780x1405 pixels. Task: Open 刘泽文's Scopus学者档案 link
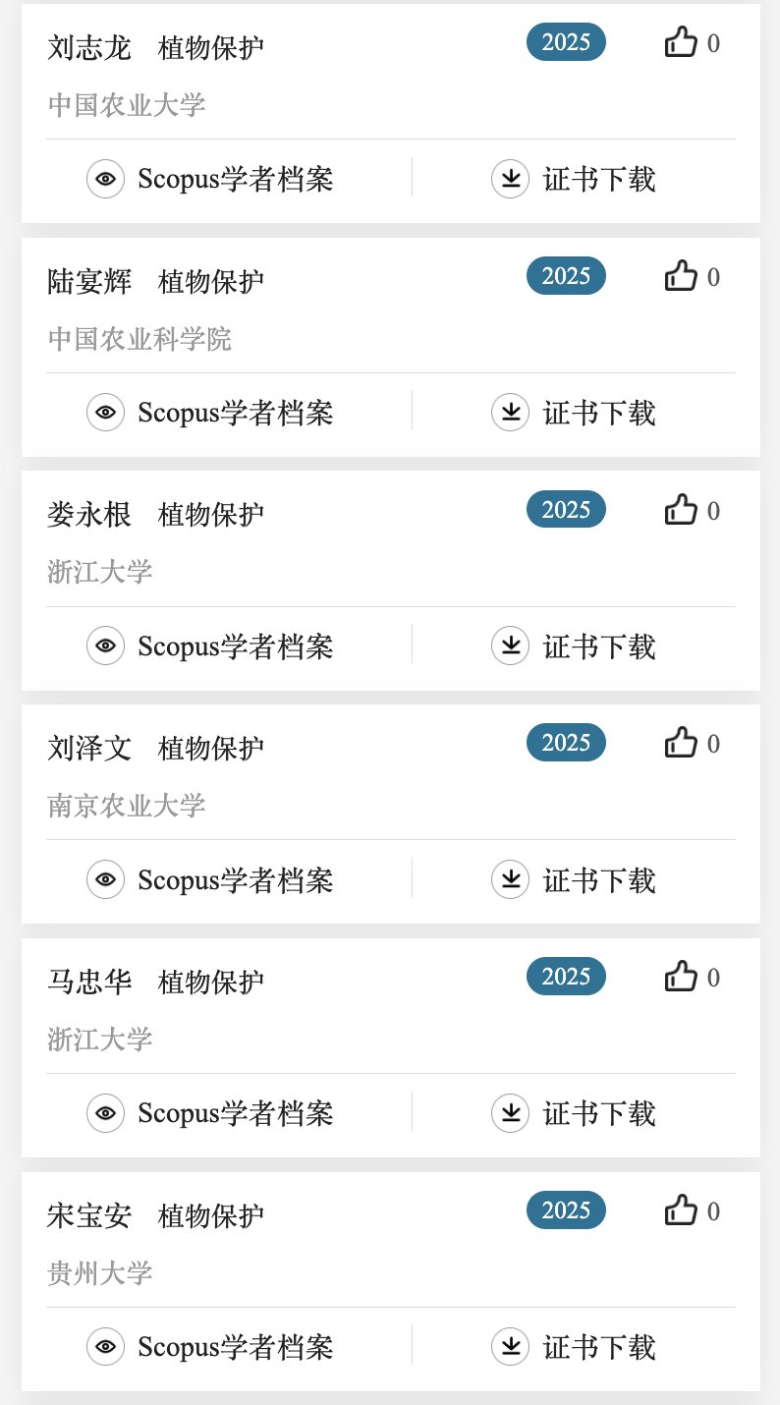tap(235, 879)
